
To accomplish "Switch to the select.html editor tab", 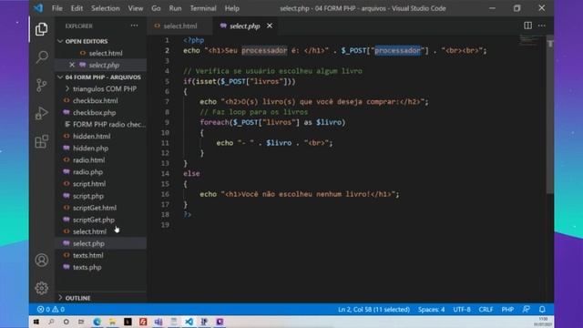I will 180,26.
